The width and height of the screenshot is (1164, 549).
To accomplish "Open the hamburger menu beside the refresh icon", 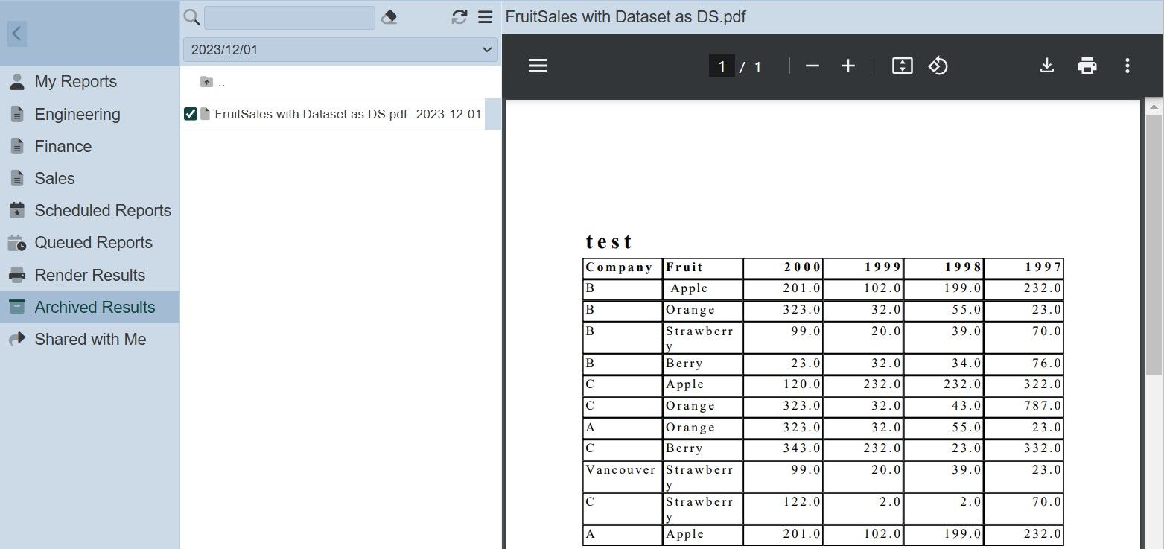I will 486,17.
